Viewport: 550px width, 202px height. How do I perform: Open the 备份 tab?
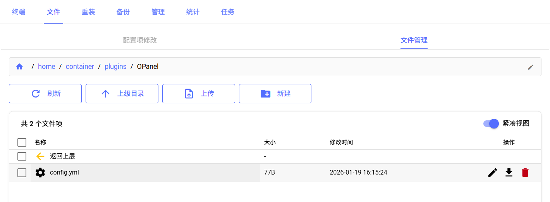(123, 12)
